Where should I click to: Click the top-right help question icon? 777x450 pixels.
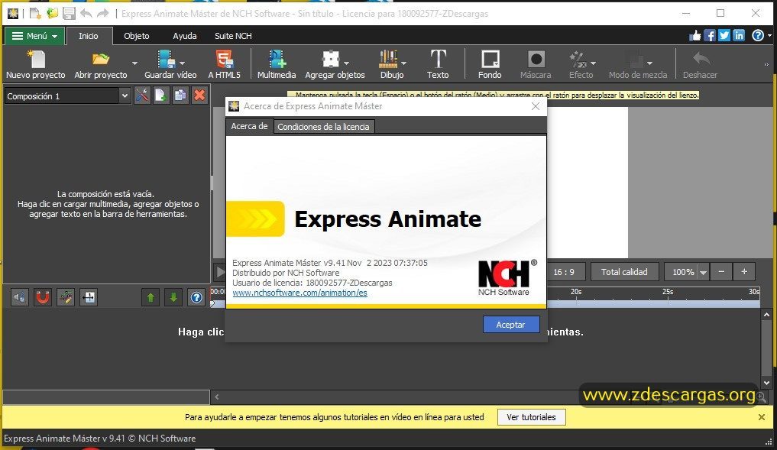[758, 35]
